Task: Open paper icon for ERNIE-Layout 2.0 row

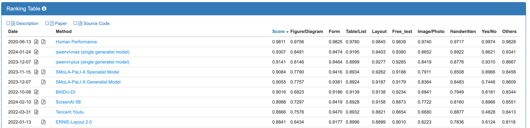Action: 43,122
